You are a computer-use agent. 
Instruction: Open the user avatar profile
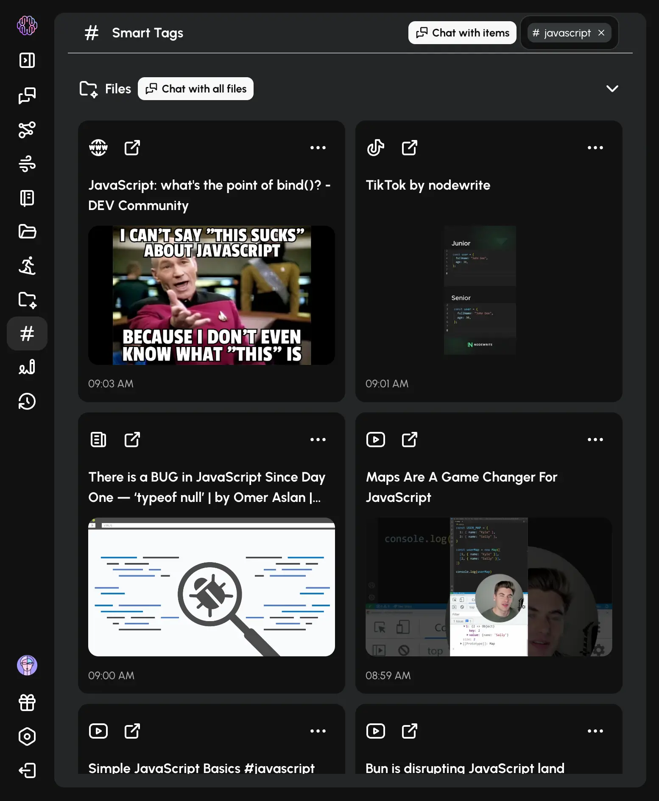(27, 665)
